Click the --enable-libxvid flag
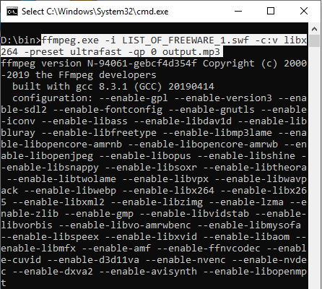The image size is (322, 289). pos(151,237)
